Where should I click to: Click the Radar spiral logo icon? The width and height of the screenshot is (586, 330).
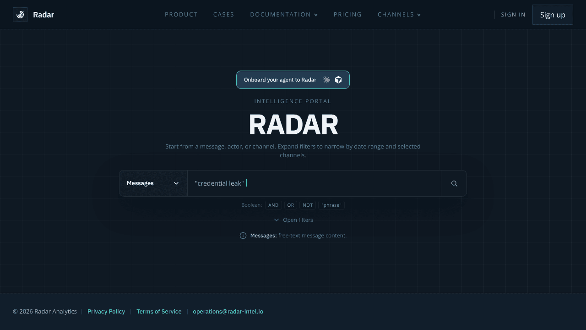tap(20, 15)
